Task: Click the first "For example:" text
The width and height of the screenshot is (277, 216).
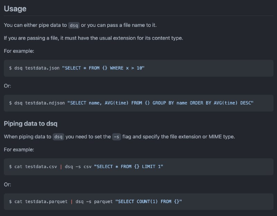Action: tap(19, 51)
